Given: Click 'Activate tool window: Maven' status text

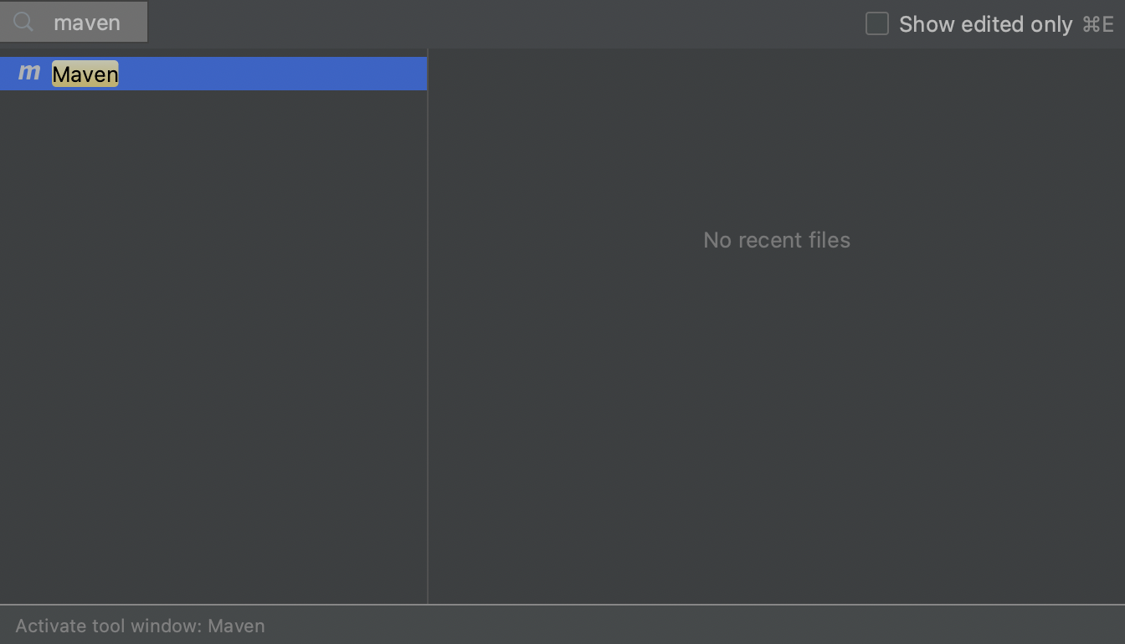Looking at the screenshot, I should click(x=140, y=626).
